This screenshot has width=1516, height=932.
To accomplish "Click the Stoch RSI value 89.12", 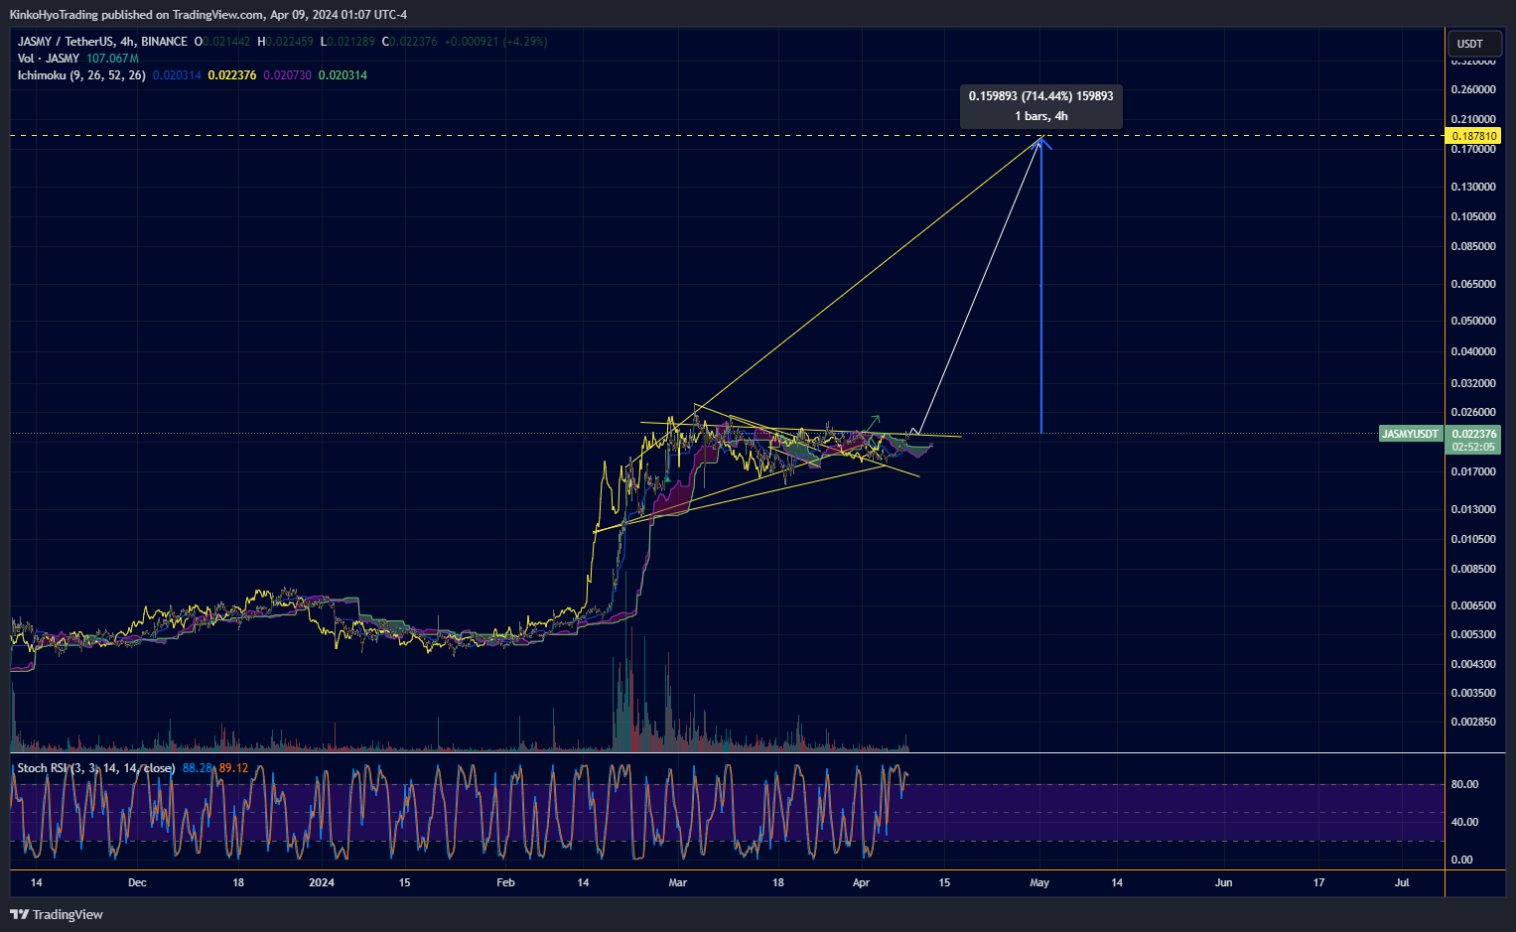I will pos(233,768).
